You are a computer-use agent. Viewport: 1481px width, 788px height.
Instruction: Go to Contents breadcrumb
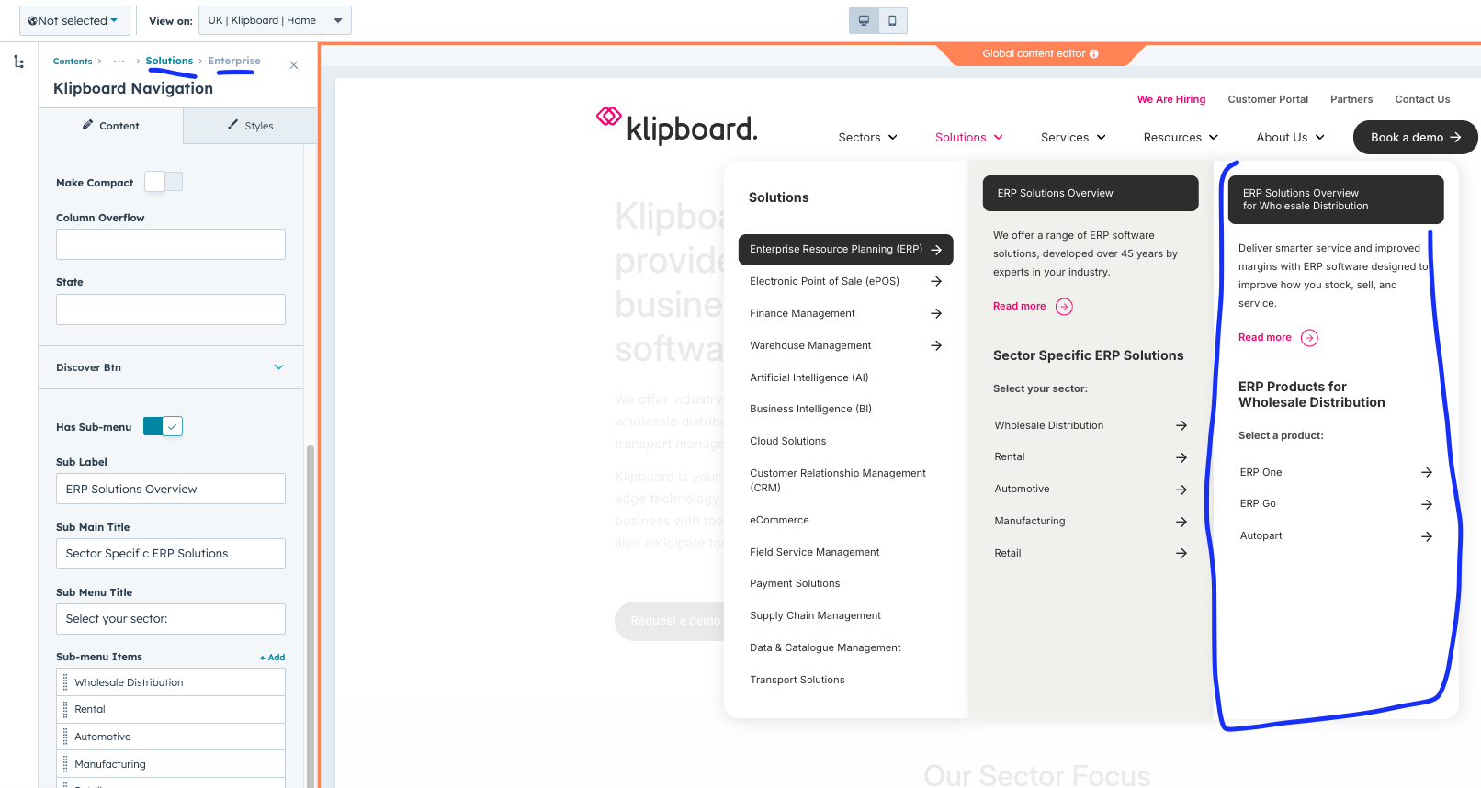73,62
